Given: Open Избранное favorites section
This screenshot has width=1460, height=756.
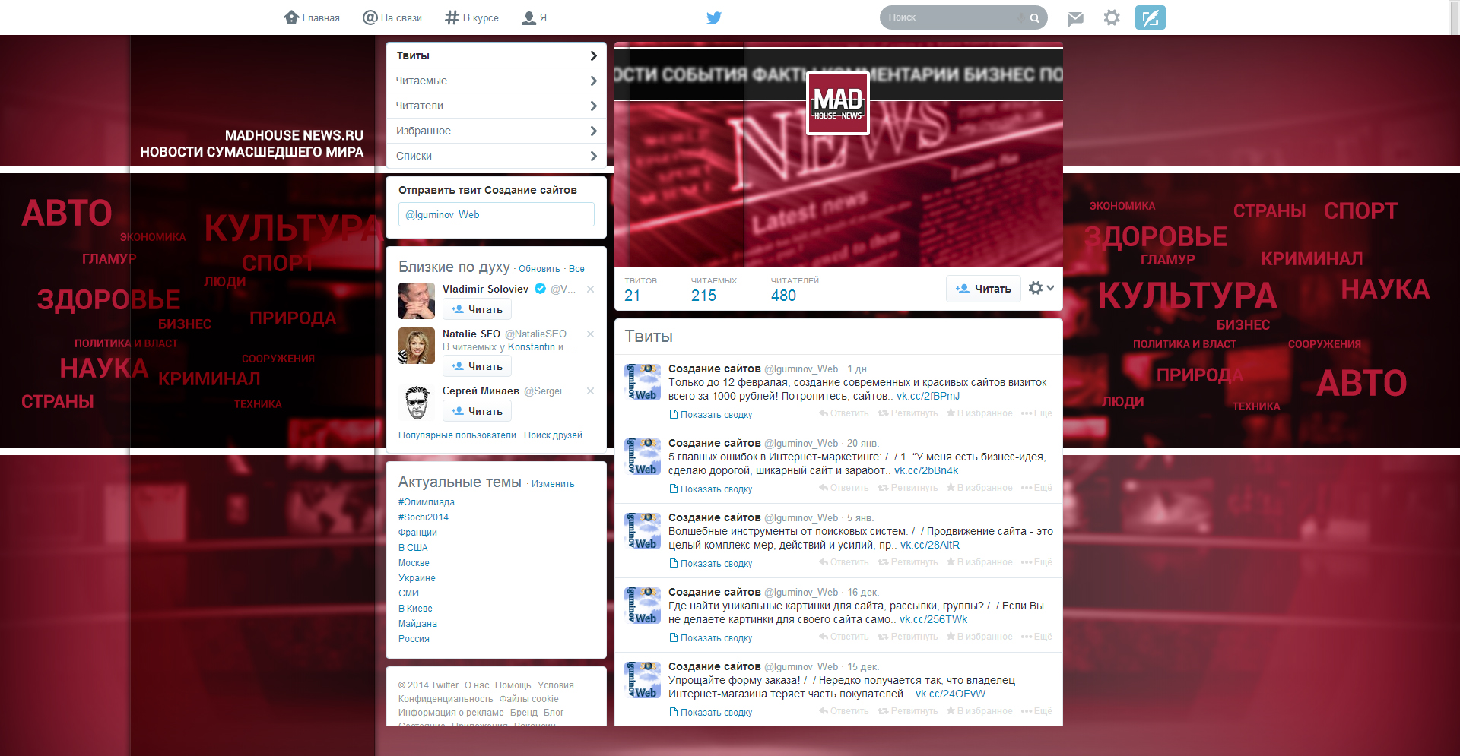Looking at the screenshot, I should point(496,131).
